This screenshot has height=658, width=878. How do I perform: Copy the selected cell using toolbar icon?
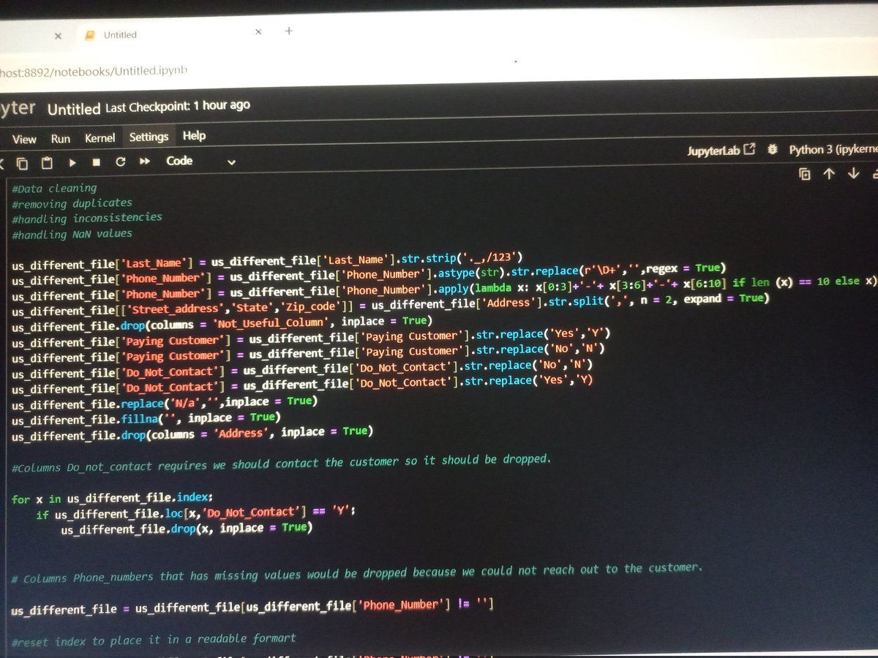pos(23,162)
